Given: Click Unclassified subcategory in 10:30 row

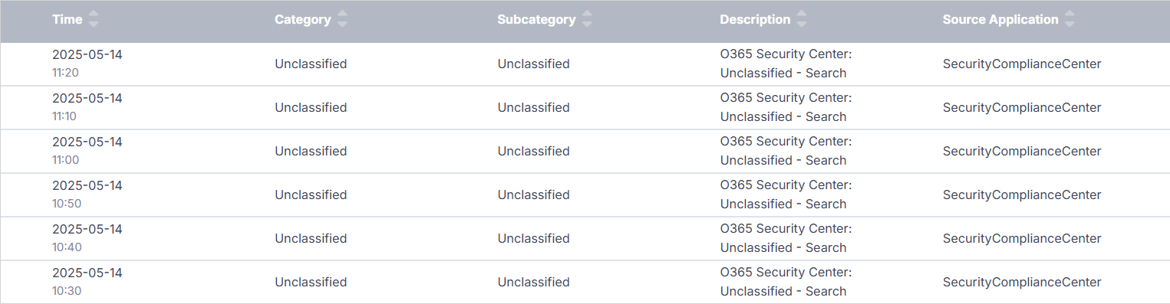Looking at the screenshot, I should pyautogui.click(x=533, y=283).
